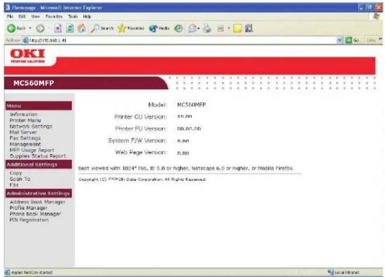Open the Scan To link
Screen dimensions: 385x277
click(20, 179)
